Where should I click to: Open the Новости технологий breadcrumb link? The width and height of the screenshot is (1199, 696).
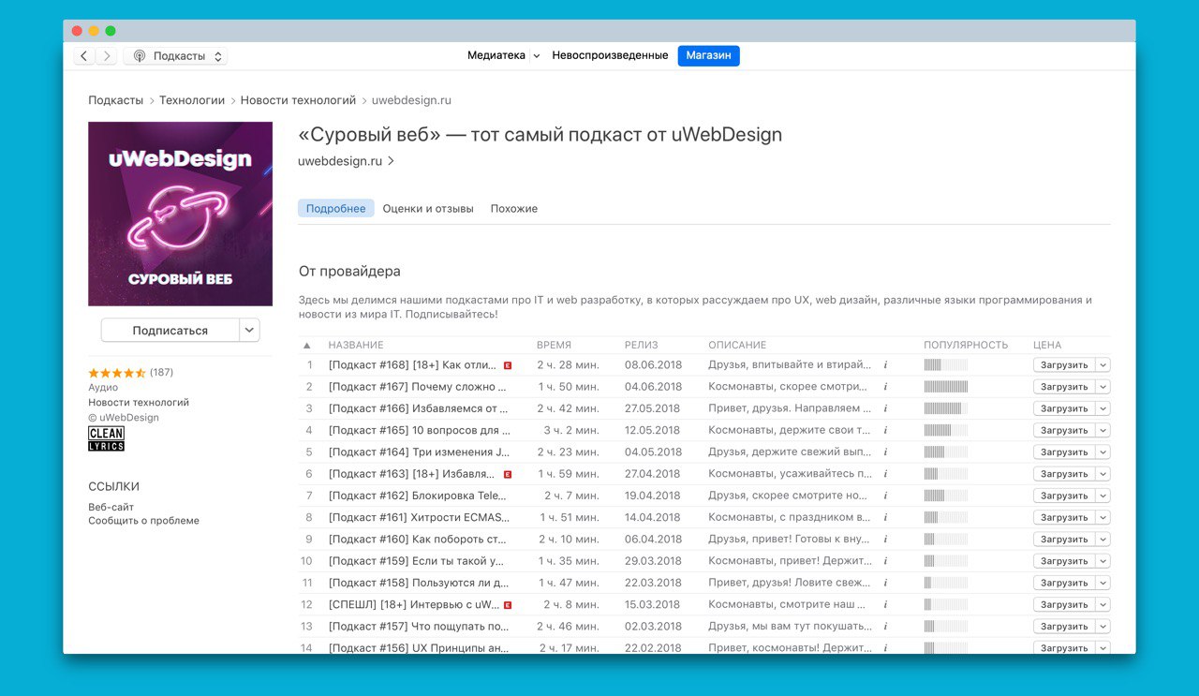tap(298, 100)
